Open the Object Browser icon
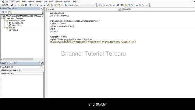195x110 pixels. tap(59, 5)
